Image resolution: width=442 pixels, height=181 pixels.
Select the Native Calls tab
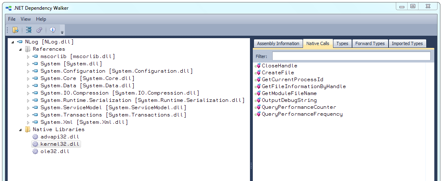pos(318,43)
